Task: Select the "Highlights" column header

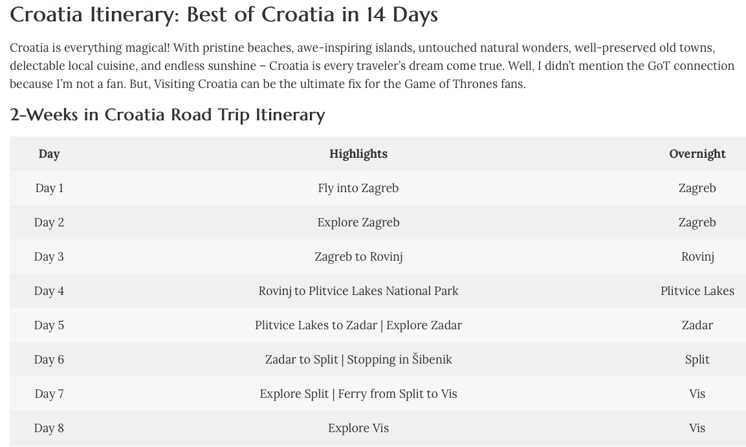Action: pos(358,154)
